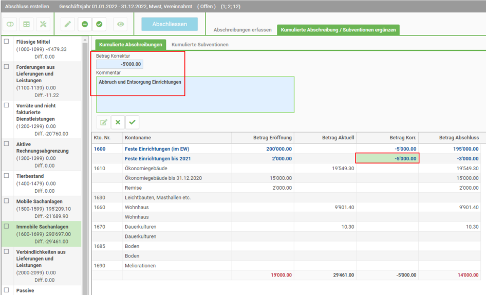Click the pencil edit icon in toolbar

(x=68, y=24)
